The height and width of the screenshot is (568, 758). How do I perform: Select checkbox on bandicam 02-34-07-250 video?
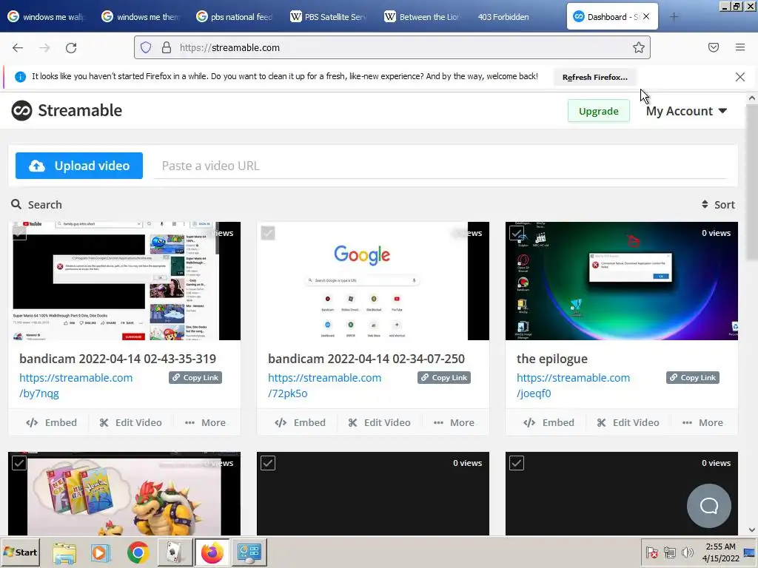pos(268,233)
